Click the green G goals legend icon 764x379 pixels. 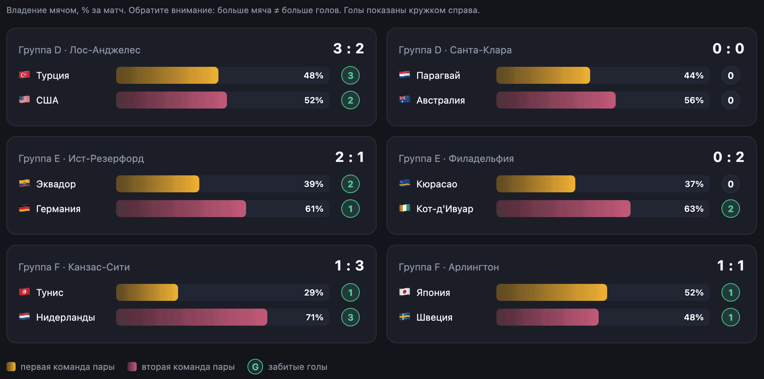point(255,367)
